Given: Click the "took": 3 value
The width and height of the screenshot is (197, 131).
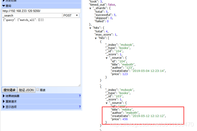Looking at the screenshot, I should [x=101, y=1].
